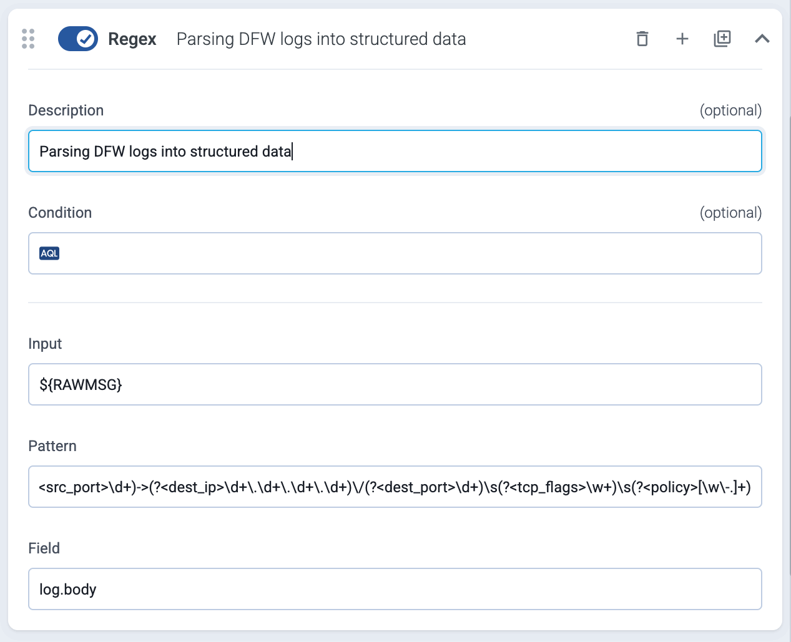The width and height of the screenshot is (791, 642).
Task: Click the Regex title text
Action: click(132, 39)
